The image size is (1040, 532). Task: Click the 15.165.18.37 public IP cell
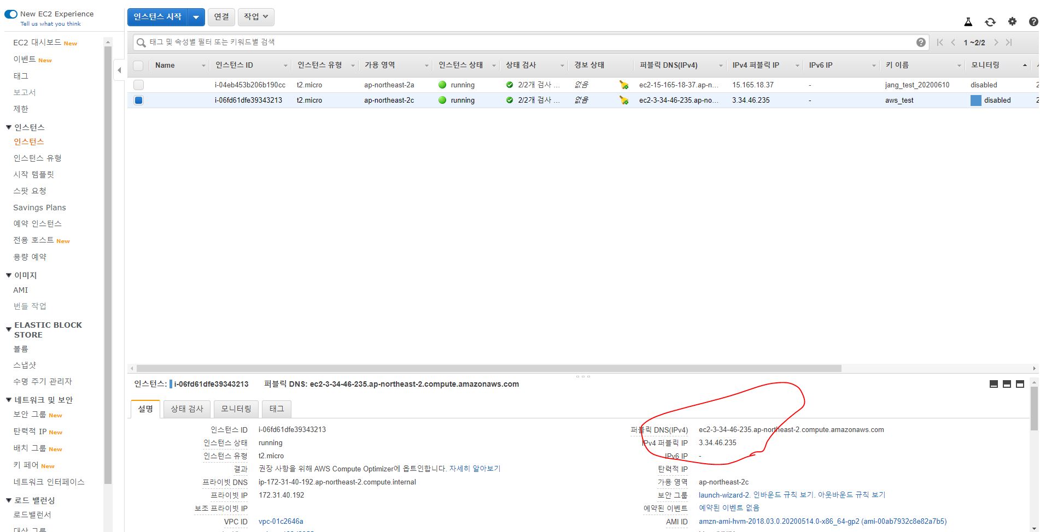[x=753, y=85]
